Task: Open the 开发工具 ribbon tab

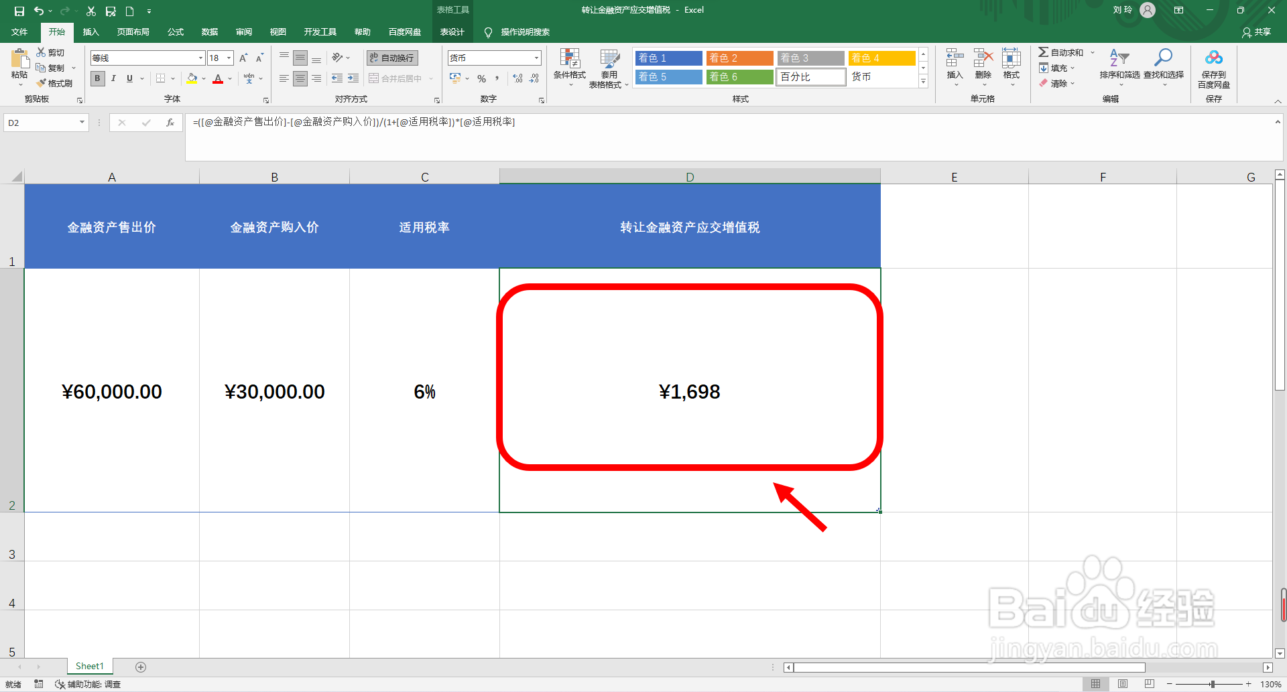Action: pyautogui.click(x=320, y=31)
